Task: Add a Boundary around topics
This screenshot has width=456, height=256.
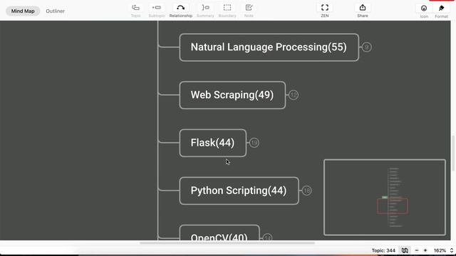Action: [x=227, y=11]
